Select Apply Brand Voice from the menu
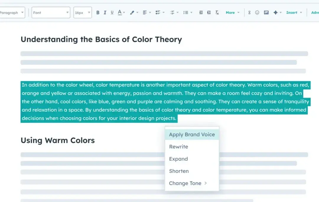The width and height of the screenshot is (319, 202). (192, 134)
